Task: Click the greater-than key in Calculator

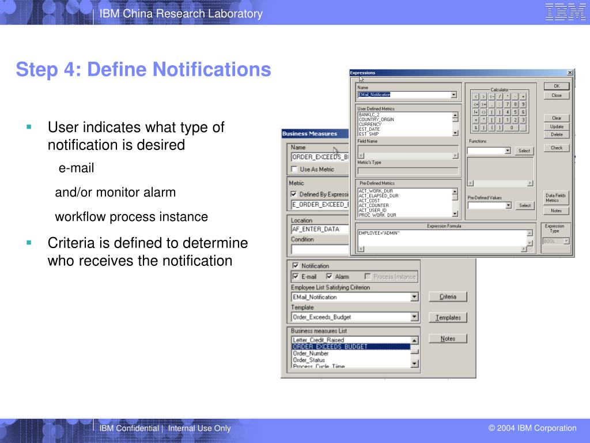Action: (483, 96)
